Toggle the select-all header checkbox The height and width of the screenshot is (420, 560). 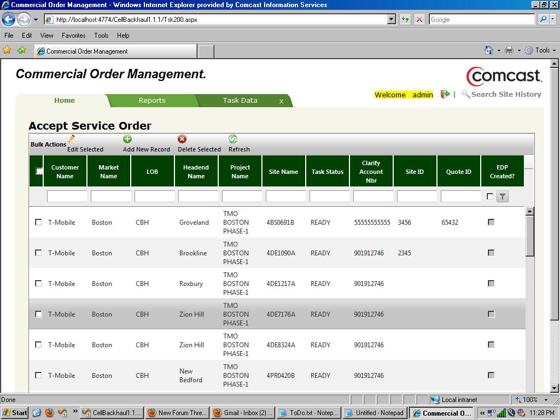pyautogui.click(x=39, y=171)
